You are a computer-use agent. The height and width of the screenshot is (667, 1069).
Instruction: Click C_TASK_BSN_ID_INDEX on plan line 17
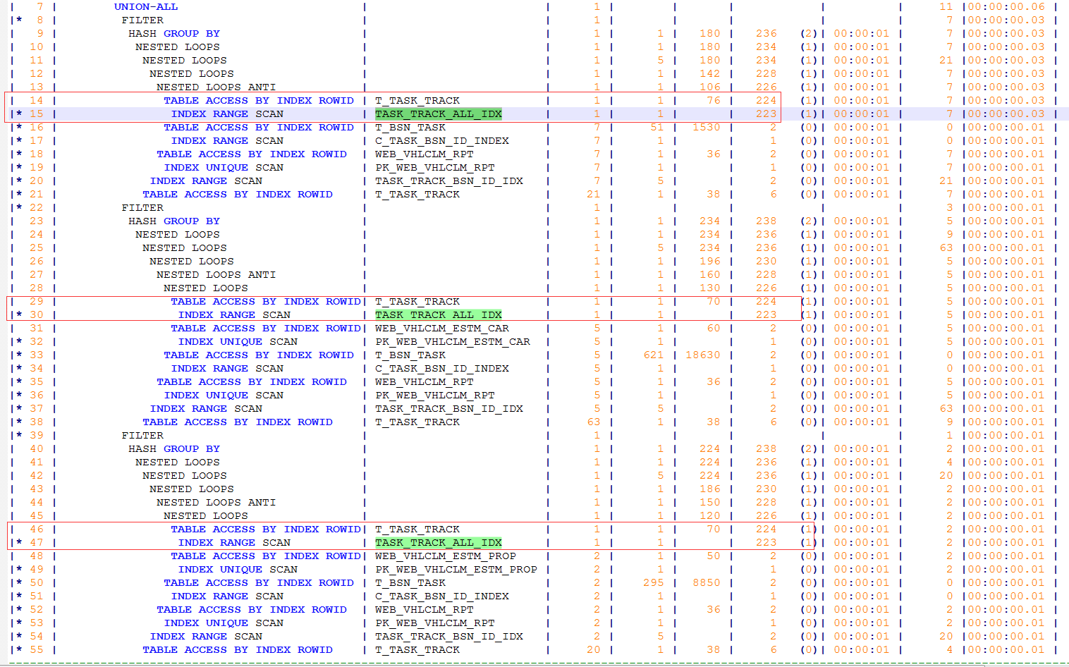442,141
